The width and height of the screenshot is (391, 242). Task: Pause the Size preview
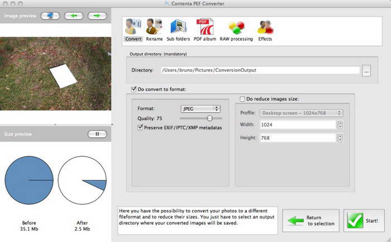[97, 134]
